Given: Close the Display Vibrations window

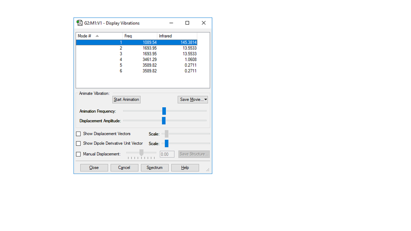Looking at the screenshot, I should (203, 23).
